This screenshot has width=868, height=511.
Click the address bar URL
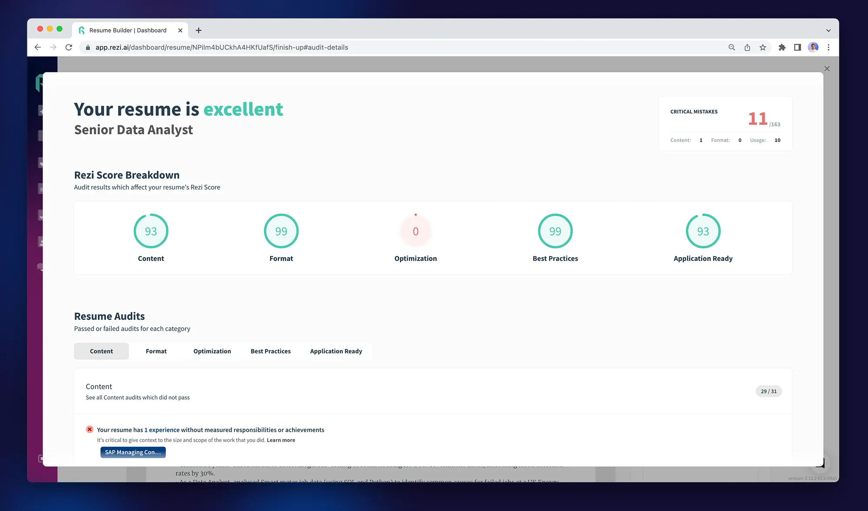(x=222, y=47)
